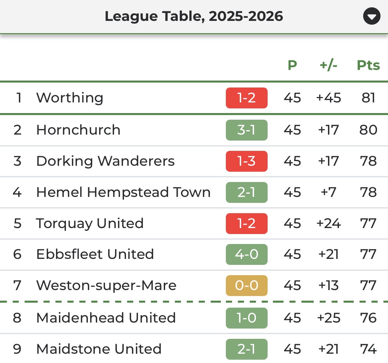Open Worthing's red 1-2 result badge

point(246,98)
